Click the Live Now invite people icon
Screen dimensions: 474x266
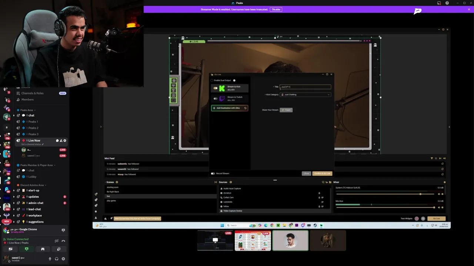(61, 141)
